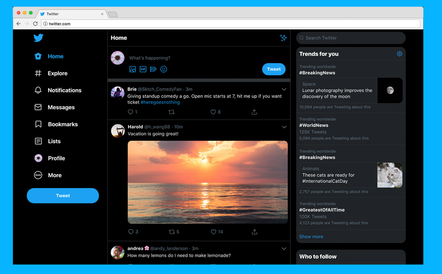442x274 pixels.
Task: Expand options on andrea's lemonade tweet
Action: pos(284,248)
